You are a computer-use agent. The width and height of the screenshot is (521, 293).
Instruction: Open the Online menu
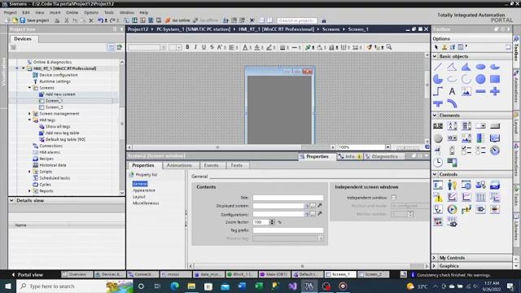(x=72, y=12)
